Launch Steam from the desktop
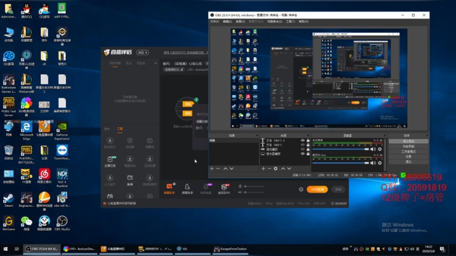 click(x=9, y=199)
